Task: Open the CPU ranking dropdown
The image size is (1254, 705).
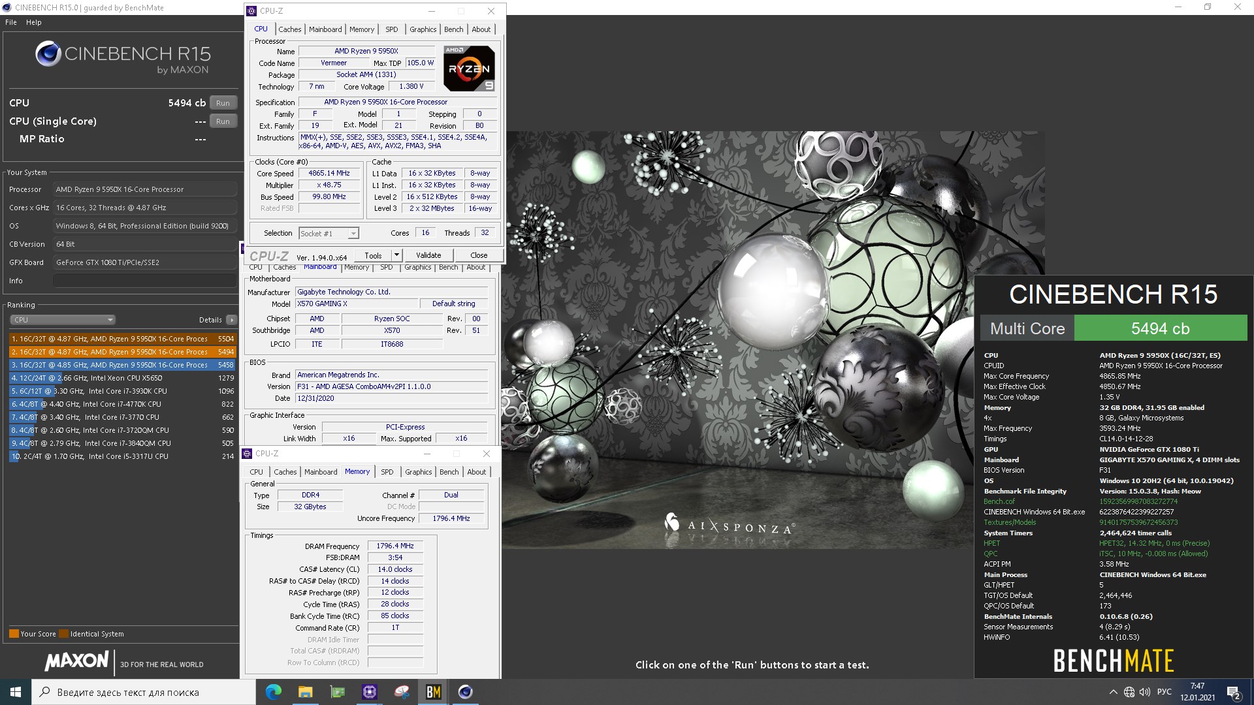Action: (63, 320)
